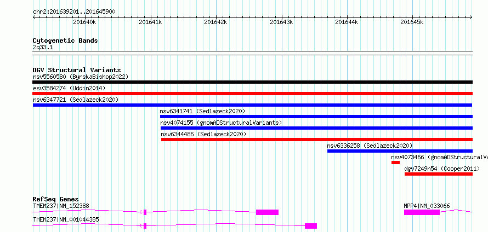Click the red nsv6344486 variant bar
This screenshot has width=488, height=232.
[317, 140]
